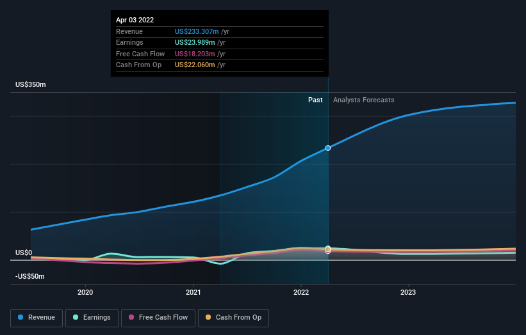Toggle the Revenue series legend button
Screen dimensions: 526x335
pyautogui.click(x=37, y=318)
